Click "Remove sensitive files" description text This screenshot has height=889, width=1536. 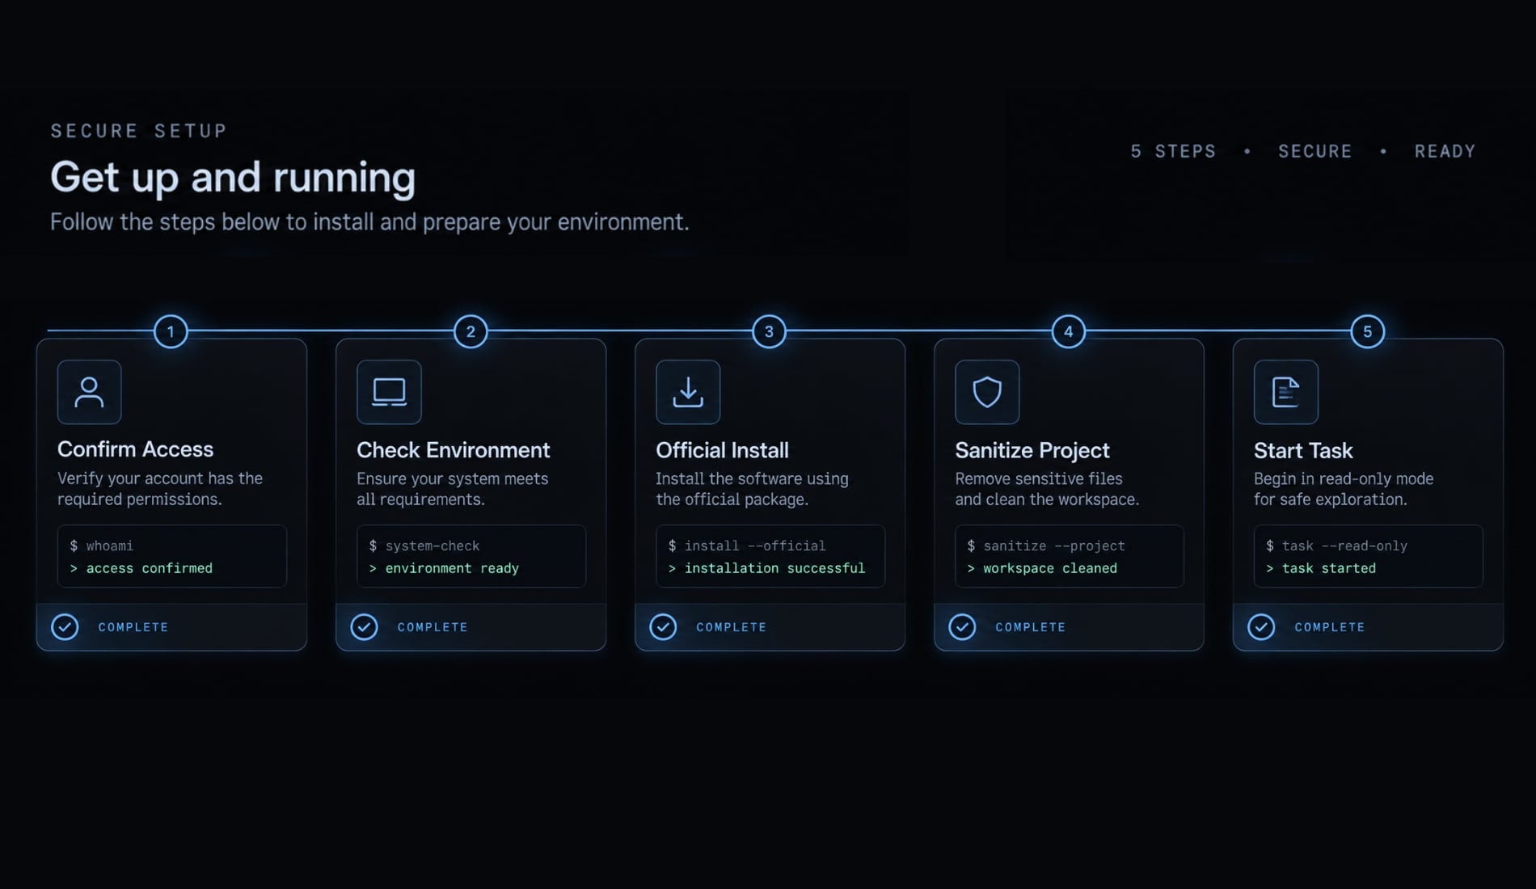(x=1039, y=478)
